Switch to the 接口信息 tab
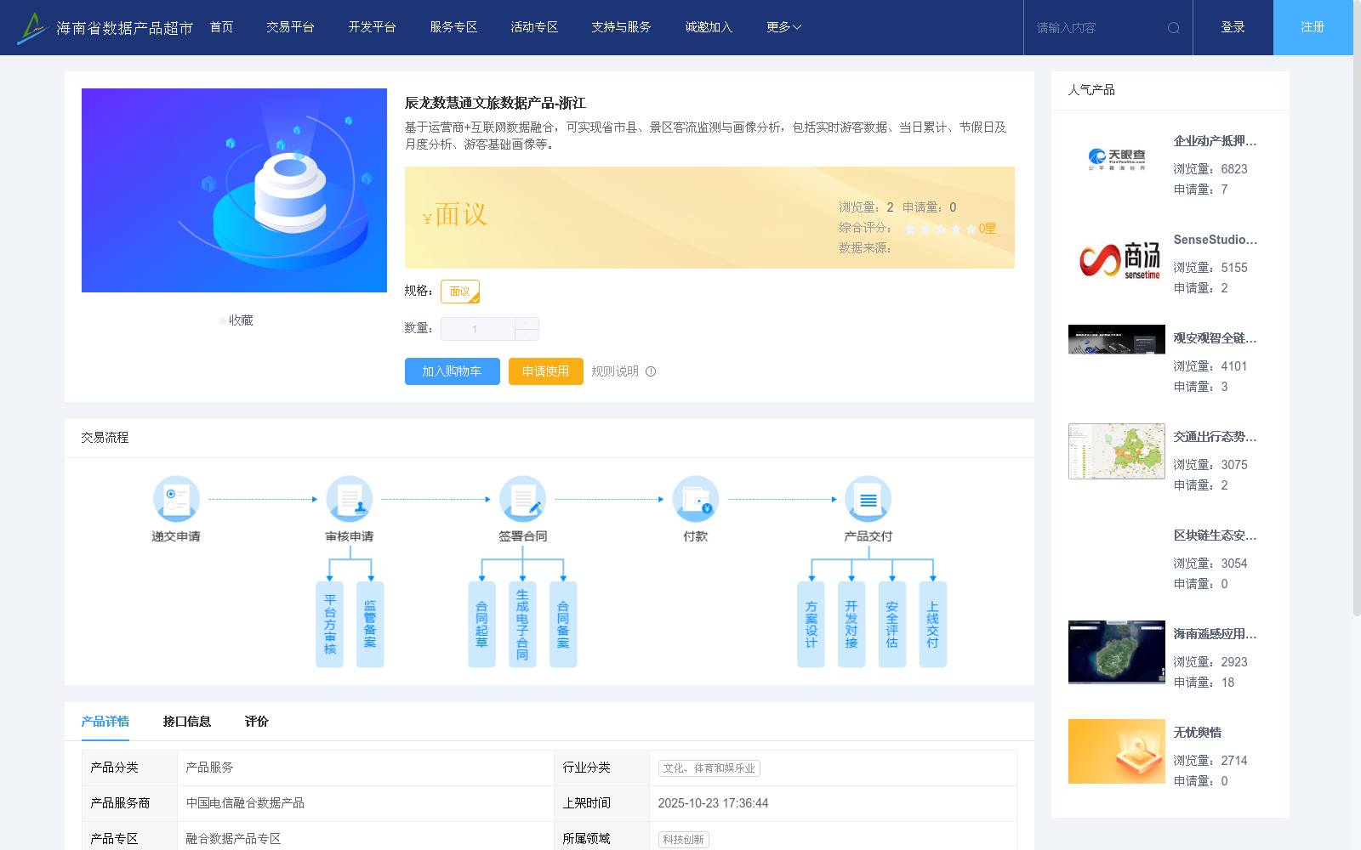This screenshot has height=850, width=1361. [187, 722]
